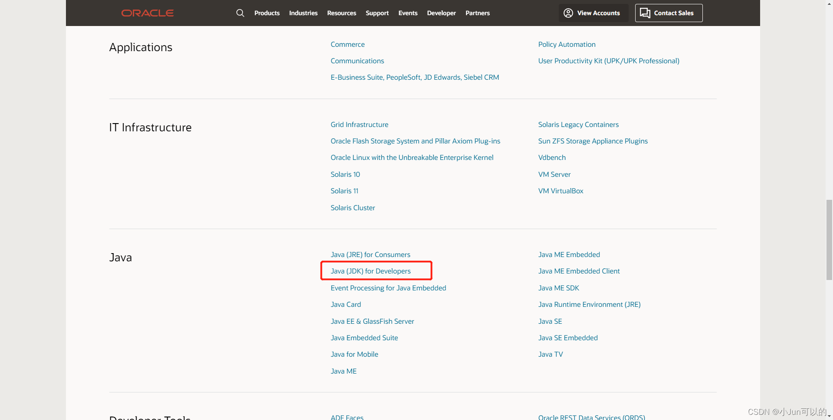Open the Events menu
833x420 pixels.
point(408,13)
